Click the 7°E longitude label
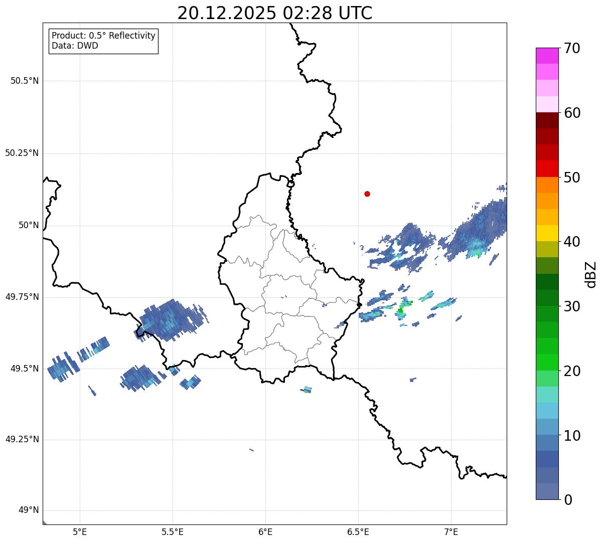 click(x=451, y=531)
